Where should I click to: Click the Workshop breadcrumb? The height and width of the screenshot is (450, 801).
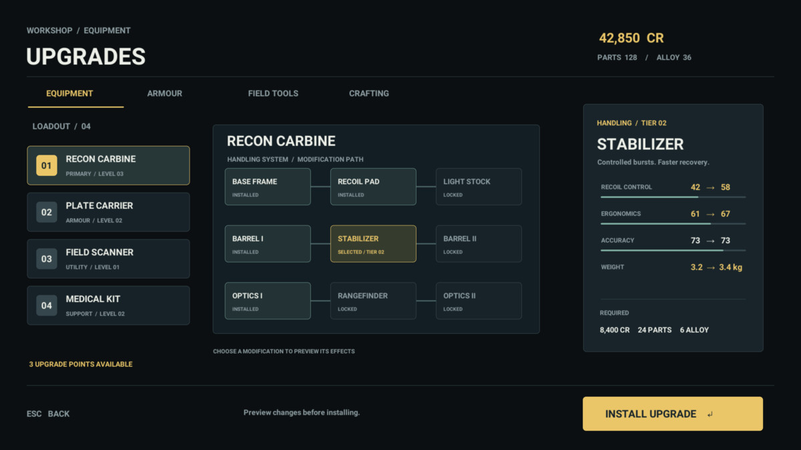[x=49, y=31]
